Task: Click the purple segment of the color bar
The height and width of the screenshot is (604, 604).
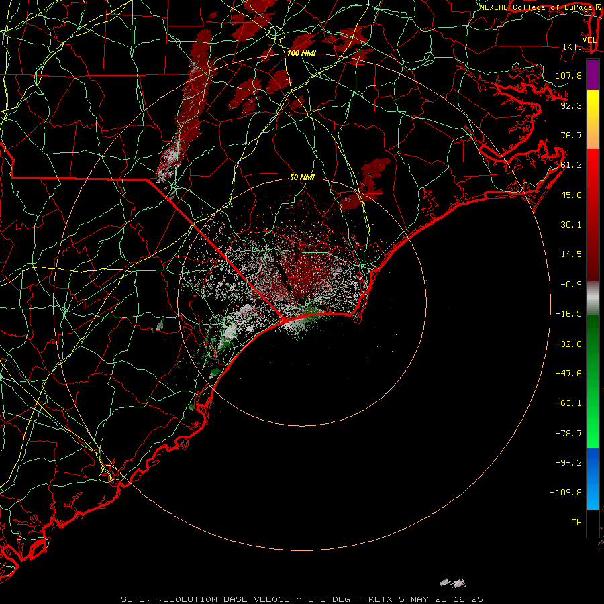Action: tap(593, 74)
